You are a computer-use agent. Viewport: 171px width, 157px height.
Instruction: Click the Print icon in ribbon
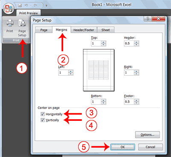click(10, 26)
